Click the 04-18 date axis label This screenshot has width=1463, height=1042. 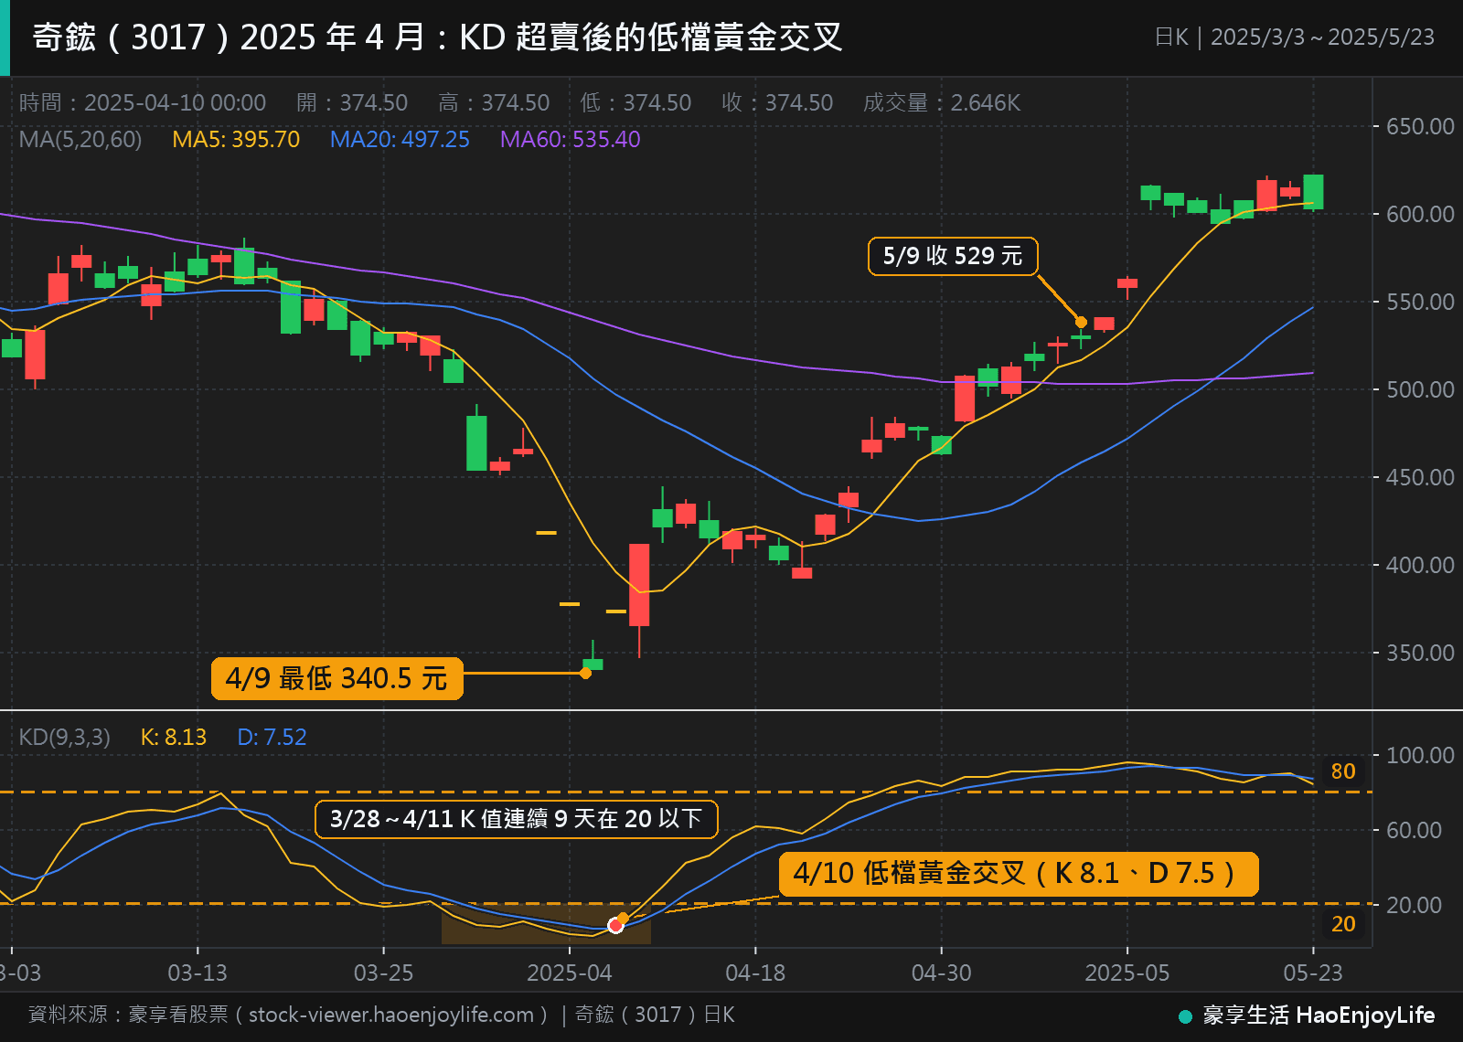755,973
